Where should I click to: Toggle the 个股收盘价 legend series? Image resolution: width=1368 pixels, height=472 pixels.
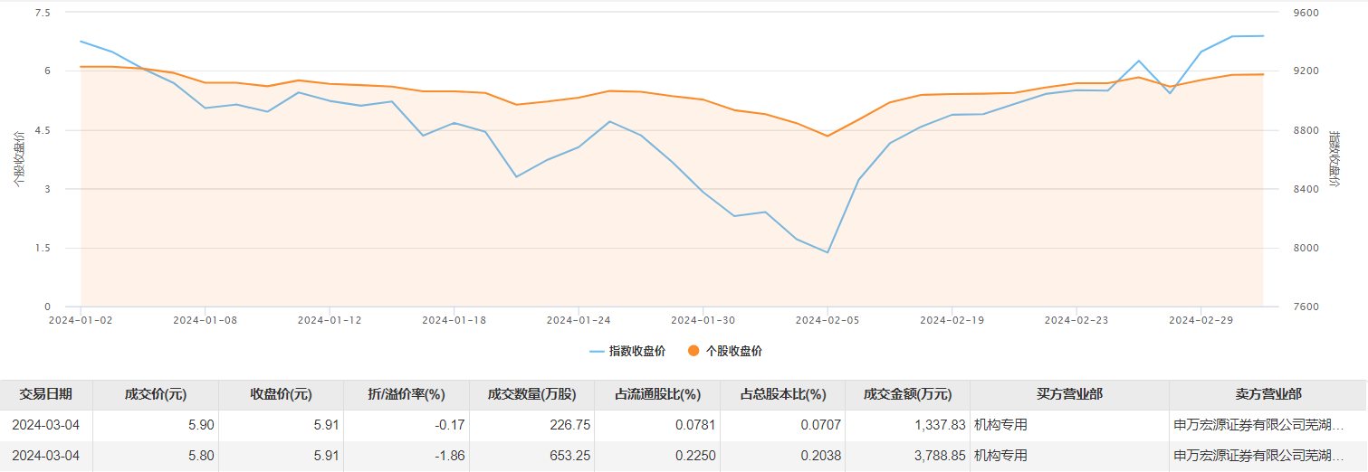[x=725, y=351]
